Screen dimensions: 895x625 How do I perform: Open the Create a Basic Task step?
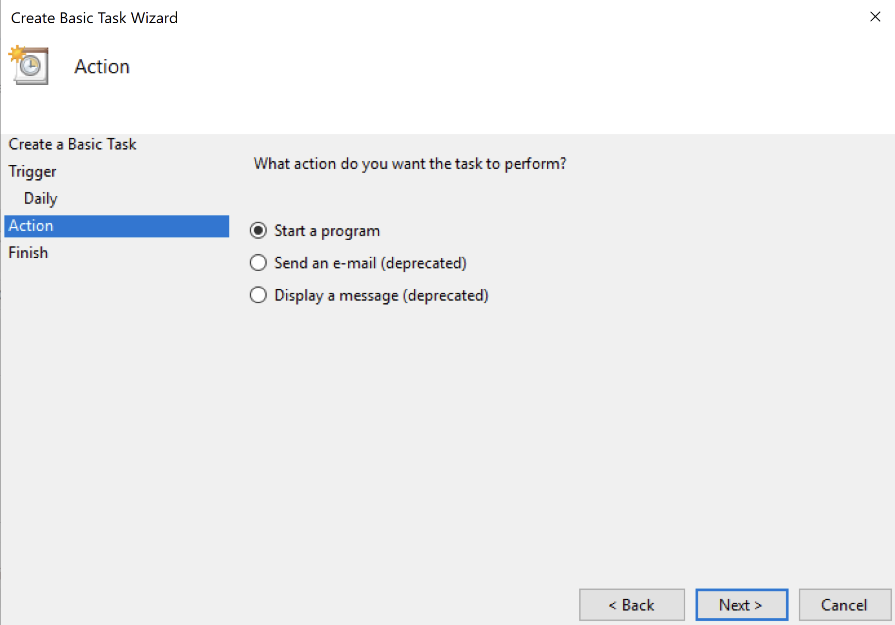[x=72, y=144]
